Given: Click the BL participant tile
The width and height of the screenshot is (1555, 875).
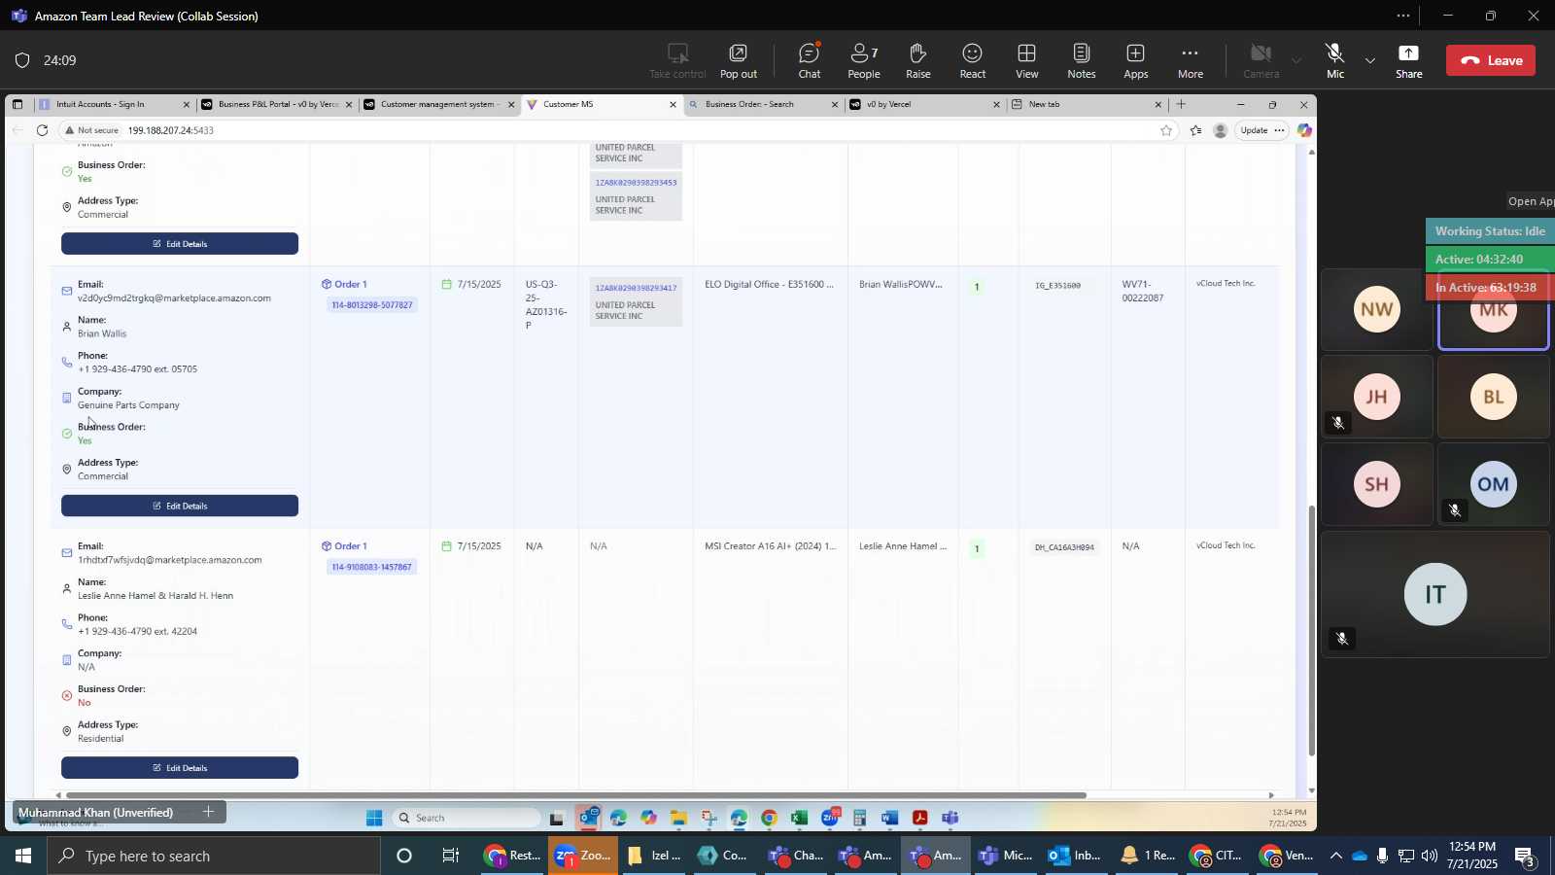Looking at the screenshot, I should coord(1493,397).
